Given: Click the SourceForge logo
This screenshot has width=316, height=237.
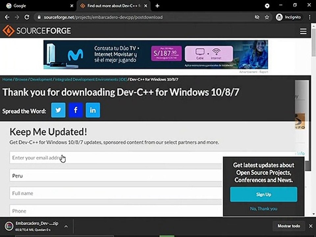Looking at the screenshot, I should coord(37,31).
